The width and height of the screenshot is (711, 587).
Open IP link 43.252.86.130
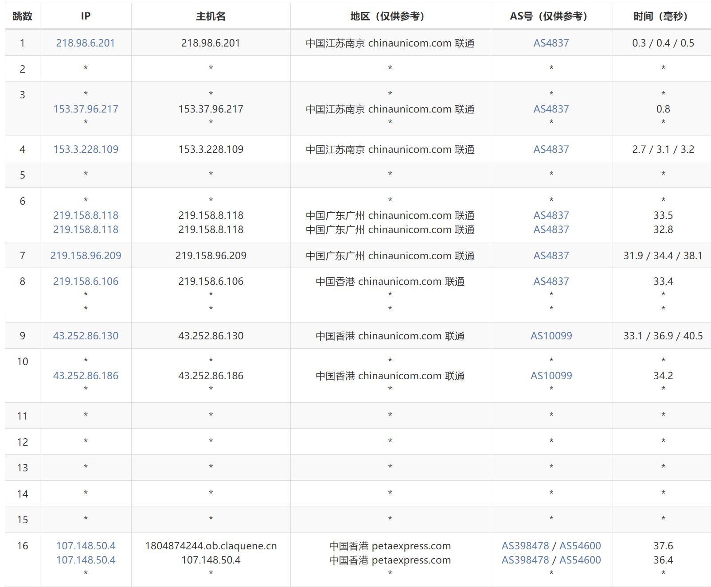click(x=86, y=336)
